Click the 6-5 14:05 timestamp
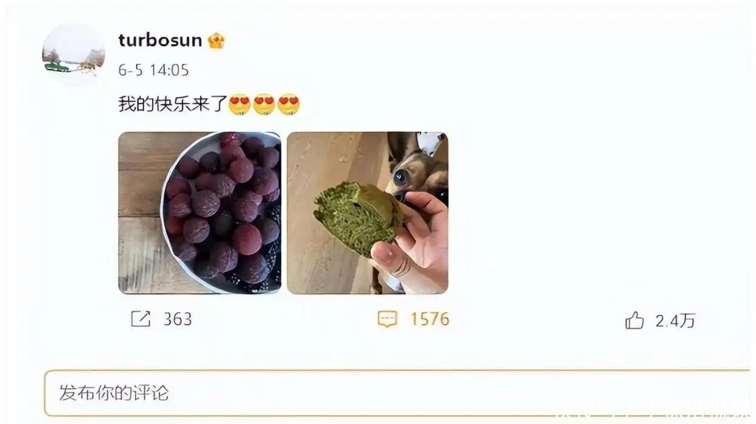 pyautogui.click(x=153, y=70)
